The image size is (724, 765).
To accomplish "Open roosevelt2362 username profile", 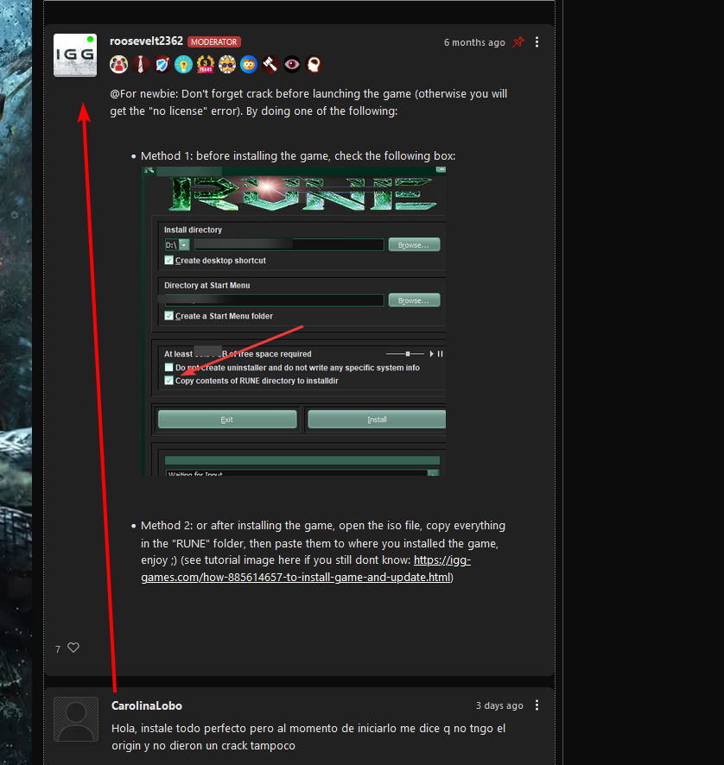I will 146,41.
